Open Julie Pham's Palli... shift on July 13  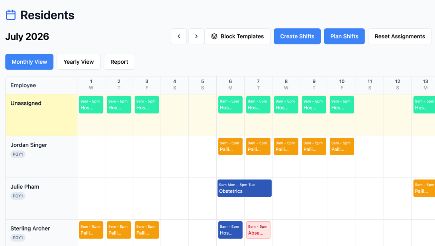coord(424,188)
